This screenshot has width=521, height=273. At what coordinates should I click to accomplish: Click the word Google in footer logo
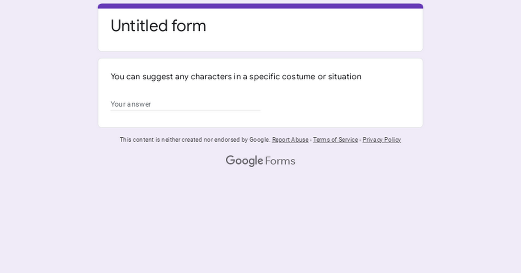coord(244,161)
